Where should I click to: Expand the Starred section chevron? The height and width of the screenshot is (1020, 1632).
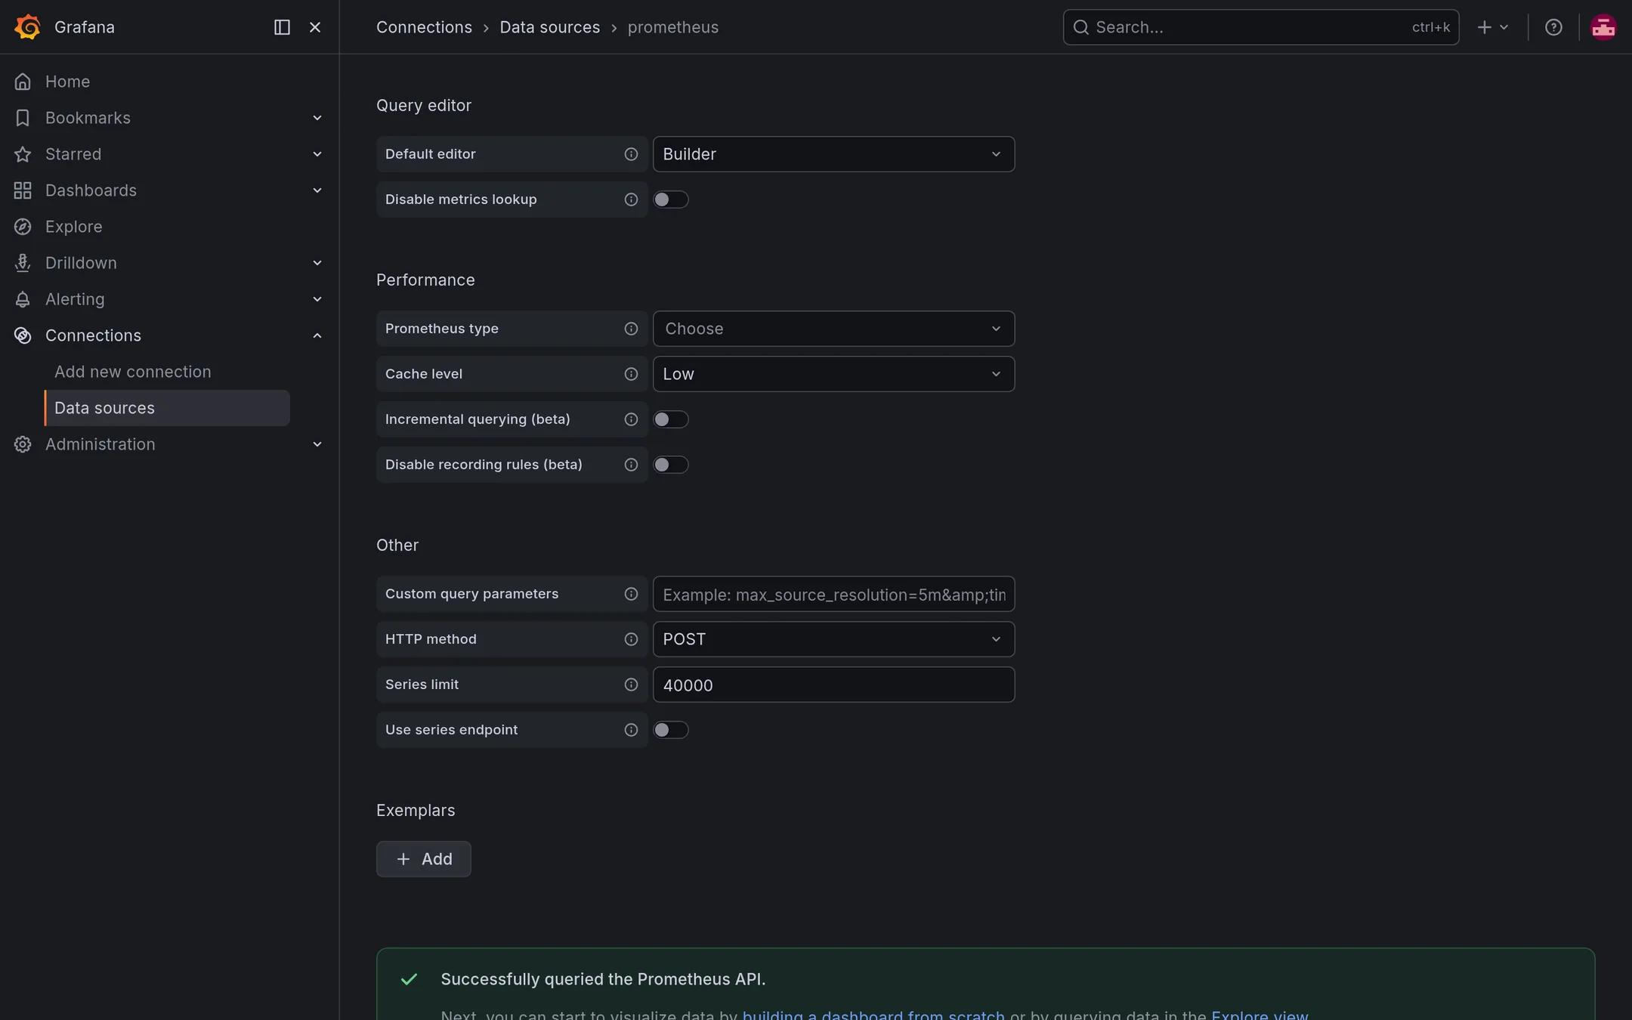point(317,154)
